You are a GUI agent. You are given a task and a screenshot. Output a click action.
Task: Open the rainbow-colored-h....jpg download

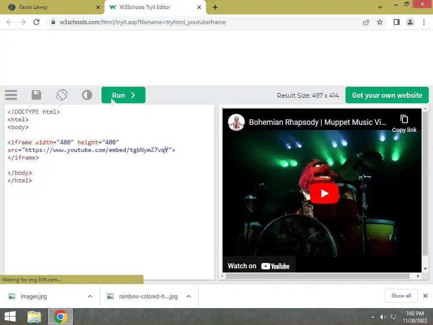click(142, 296)
